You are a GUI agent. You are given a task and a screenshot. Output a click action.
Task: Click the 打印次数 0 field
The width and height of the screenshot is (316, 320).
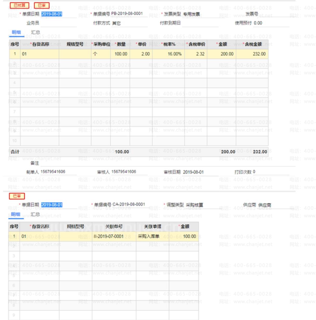(x=271, y=172)
